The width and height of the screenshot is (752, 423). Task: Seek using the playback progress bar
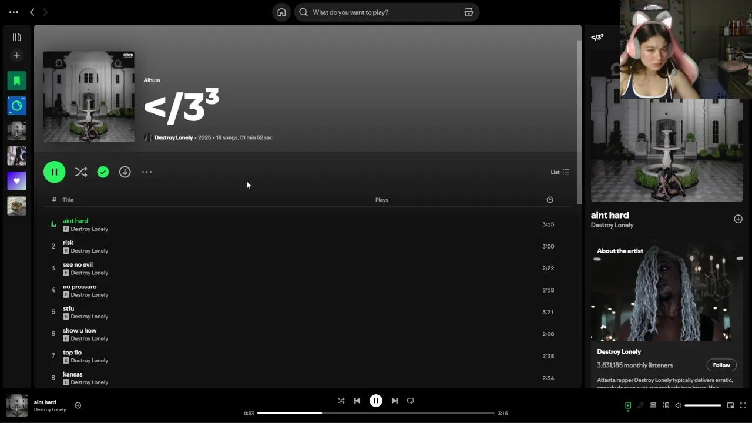pyautogui.click(x=376, y=414)
